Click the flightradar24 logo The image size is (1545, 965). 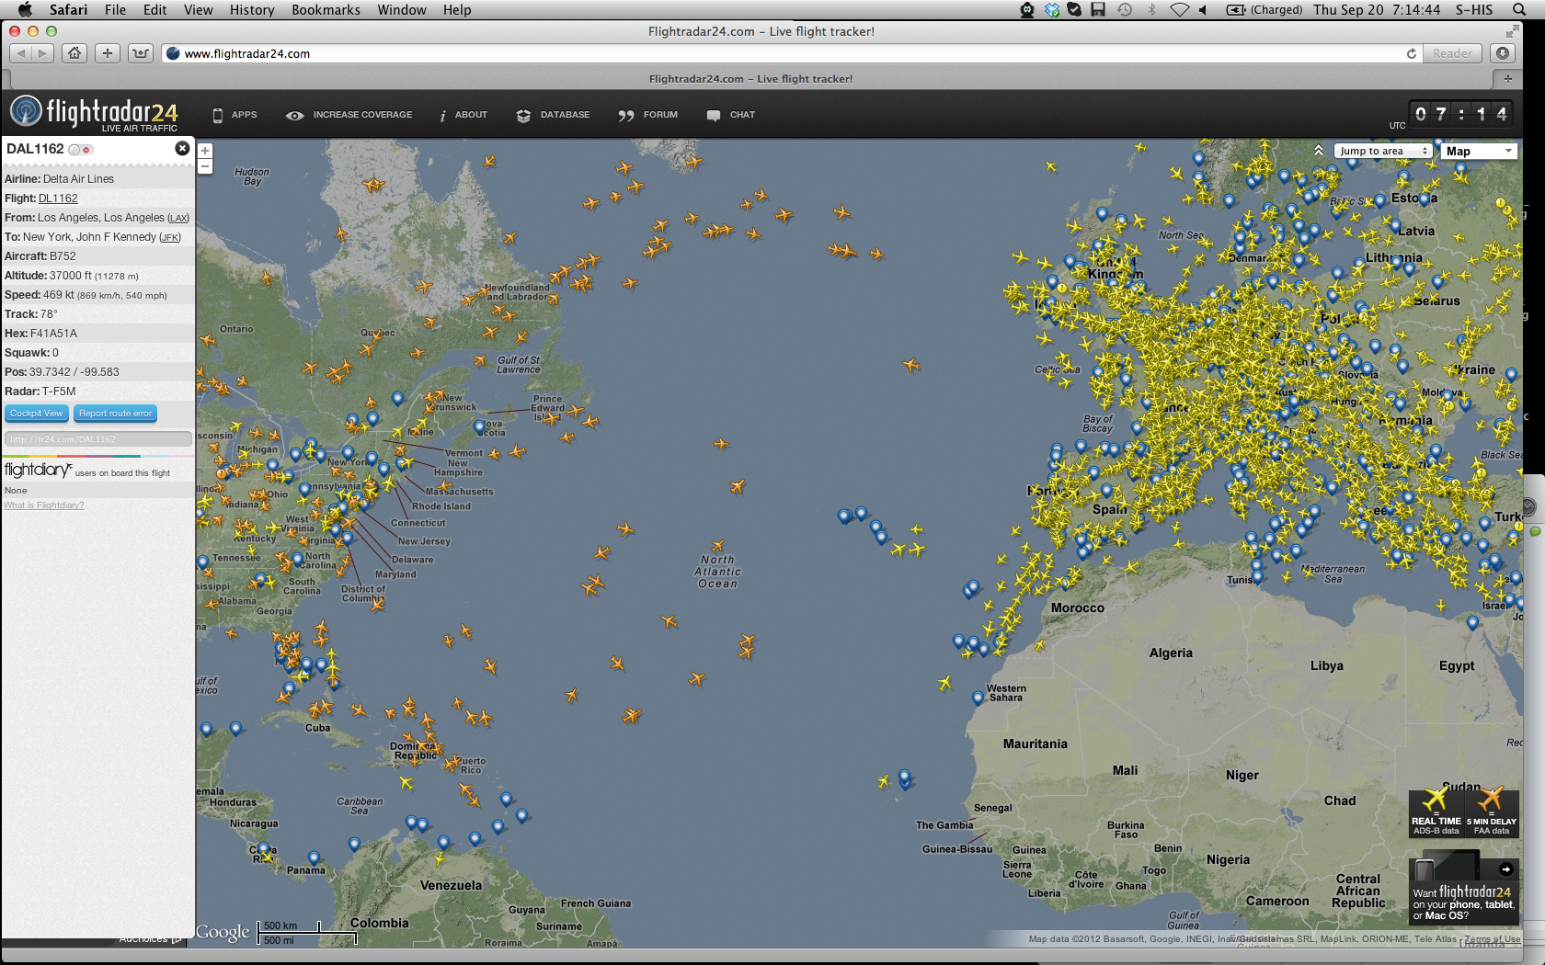click(x=94, y=113)
